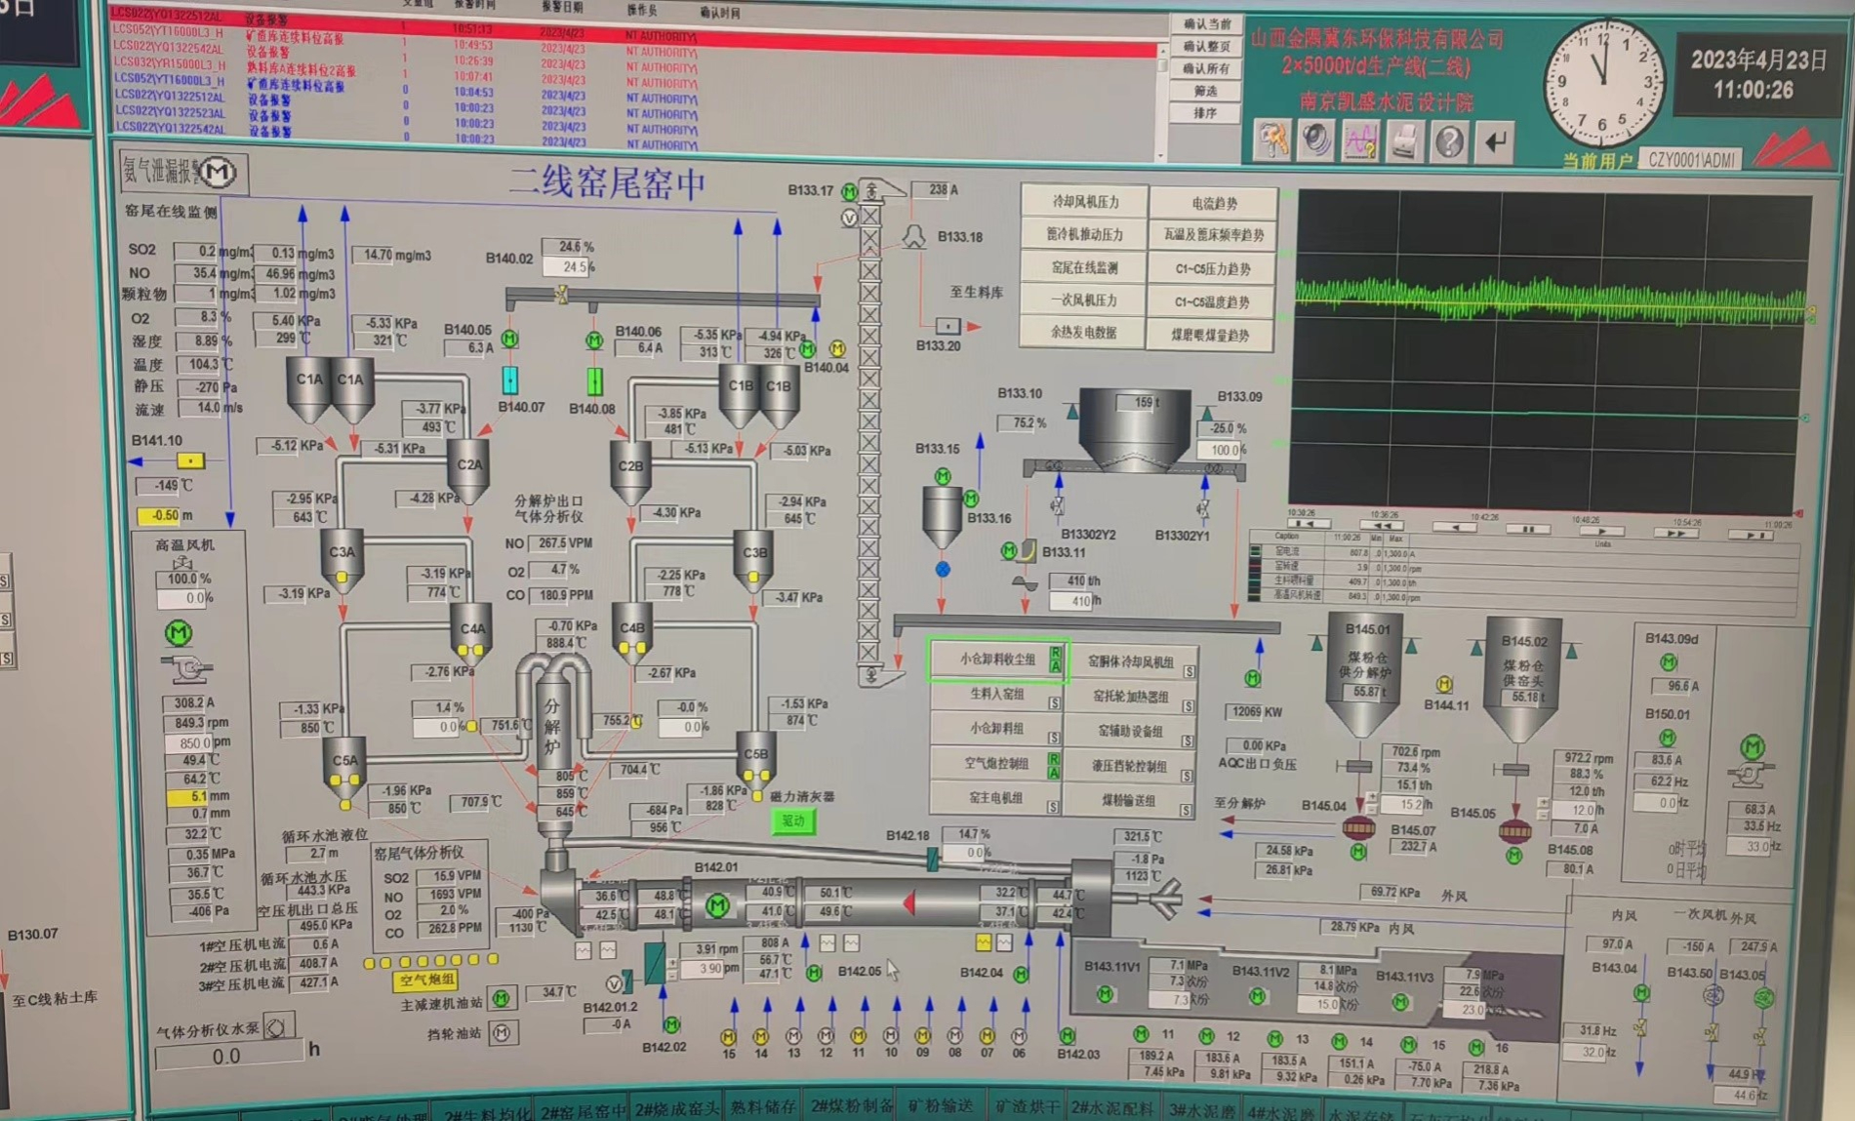This screenshot has height=1121, width=1855.
Task: Switch to the 熟料储存 tab
Action: coord(763,1107)
